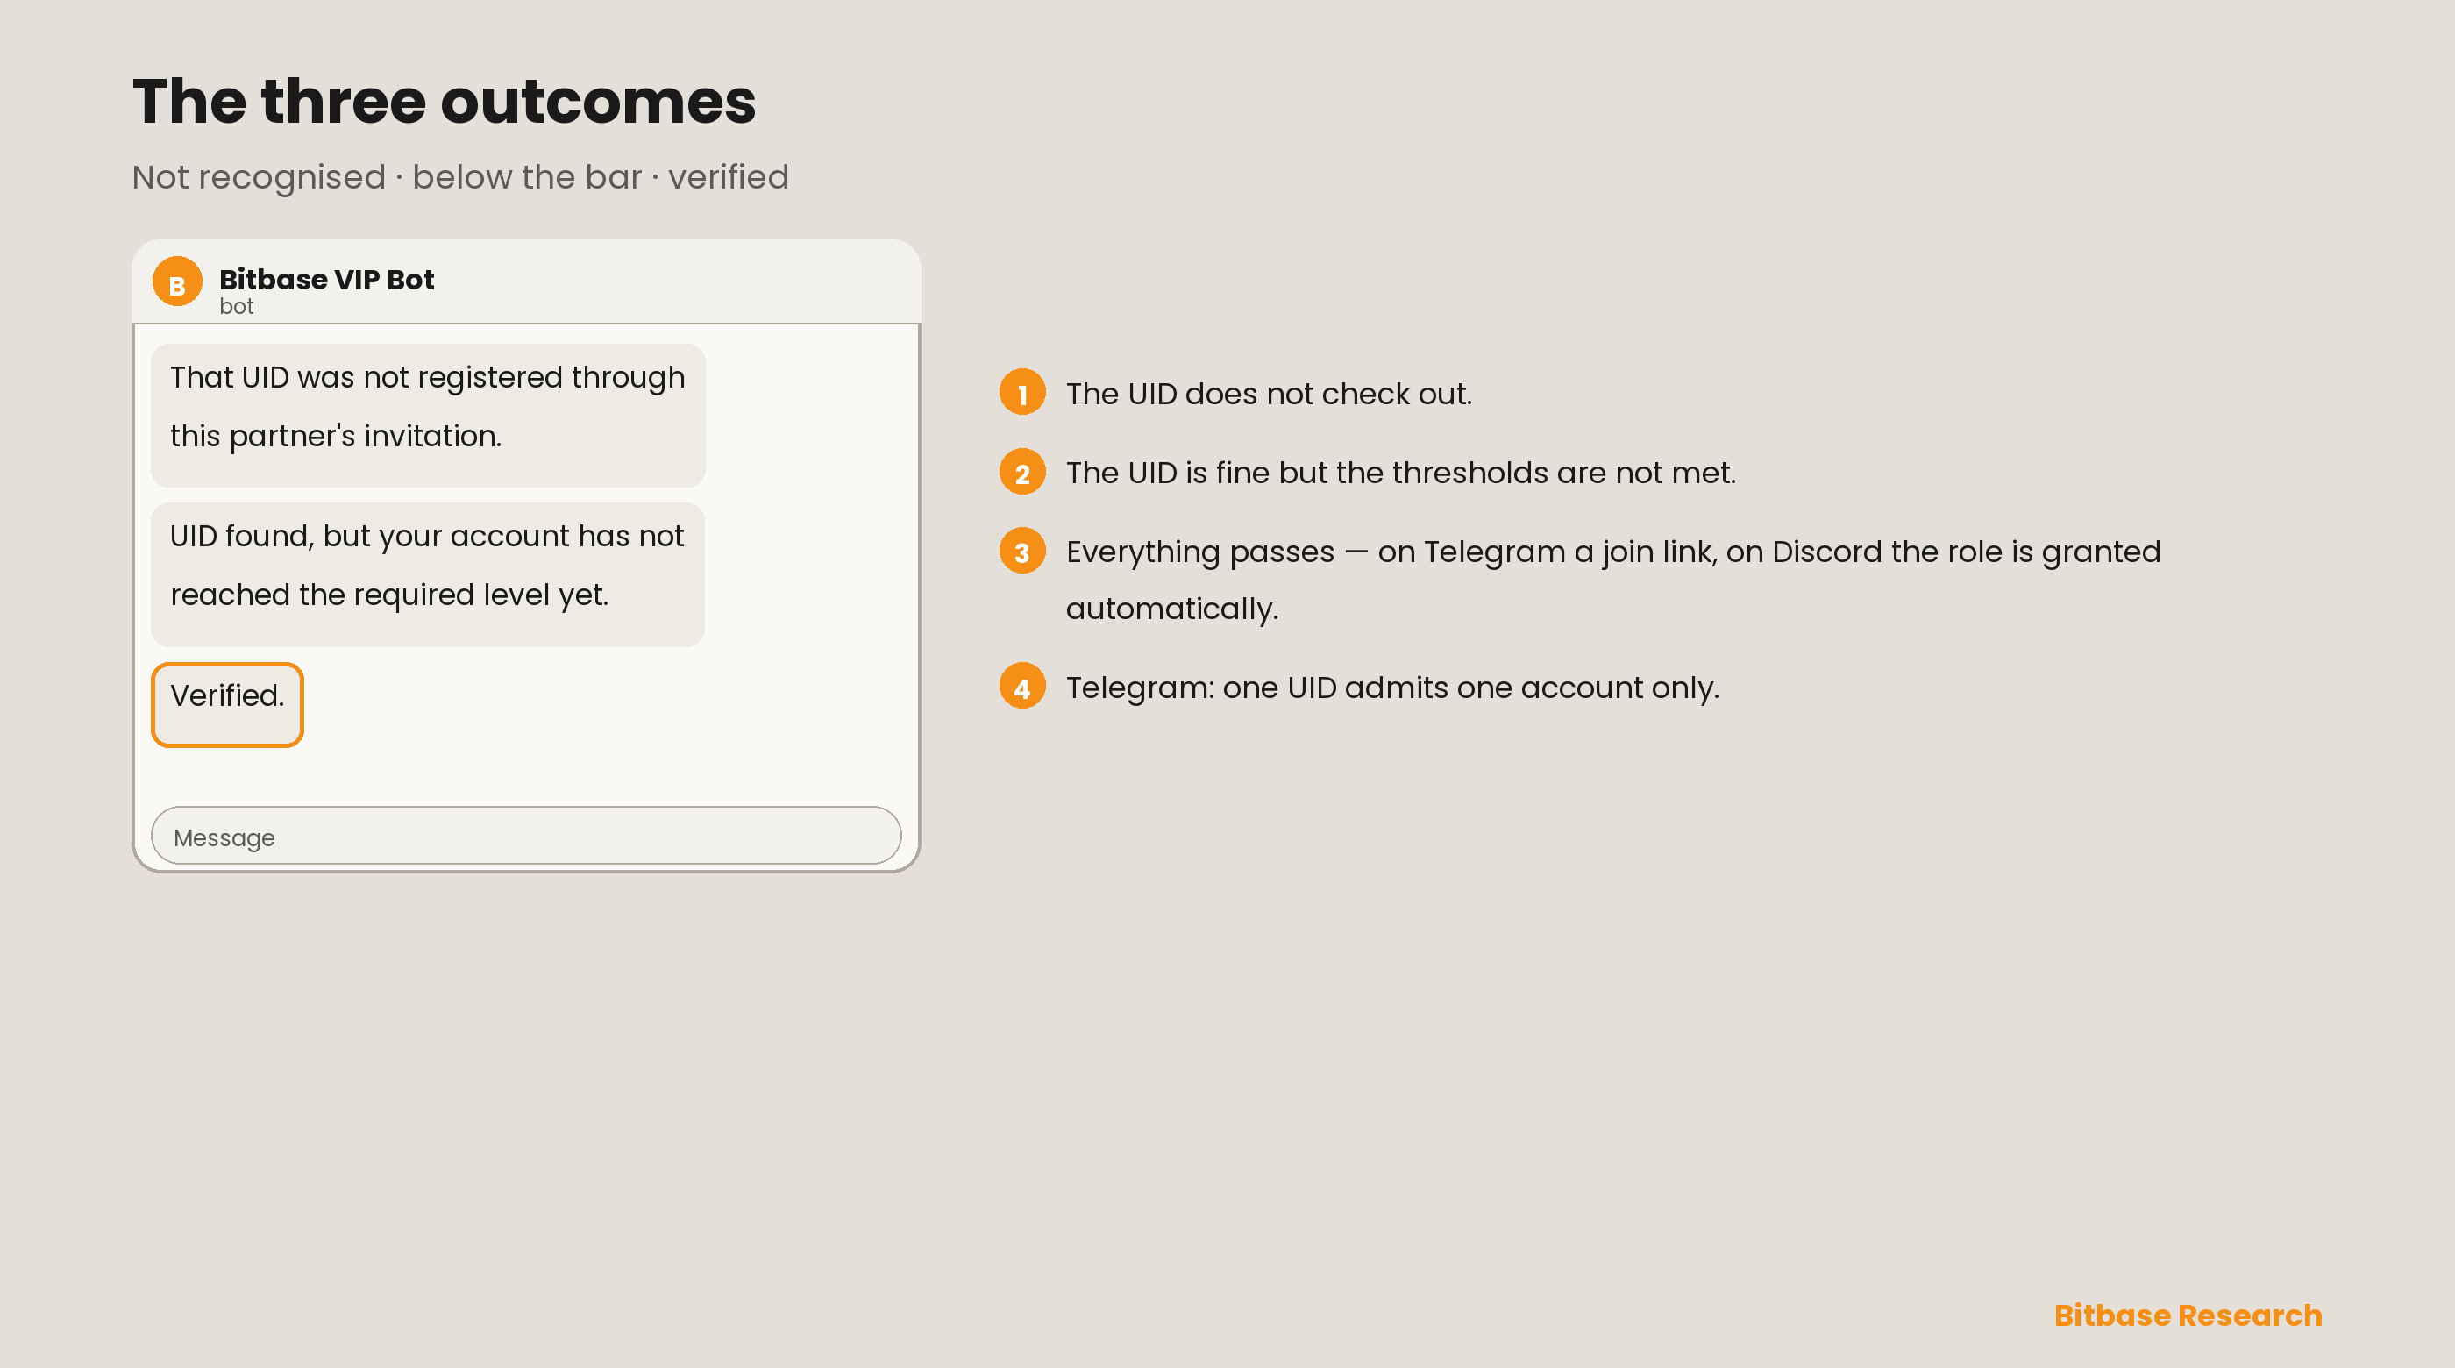
Task: Select the orange number 1 badge
Action: coord(1022,393)
